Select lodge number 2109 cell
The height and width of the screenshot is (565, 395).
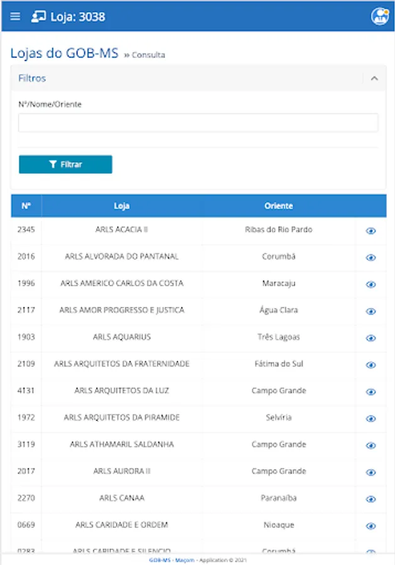pos(26,363)
